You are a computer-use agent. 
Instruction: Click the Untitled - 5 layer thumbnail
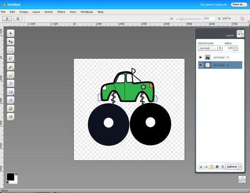(x=208, y=57)
